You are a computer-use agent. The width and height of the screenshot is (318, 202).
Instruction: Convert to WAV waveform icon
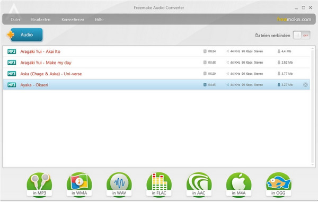(119, 185)
